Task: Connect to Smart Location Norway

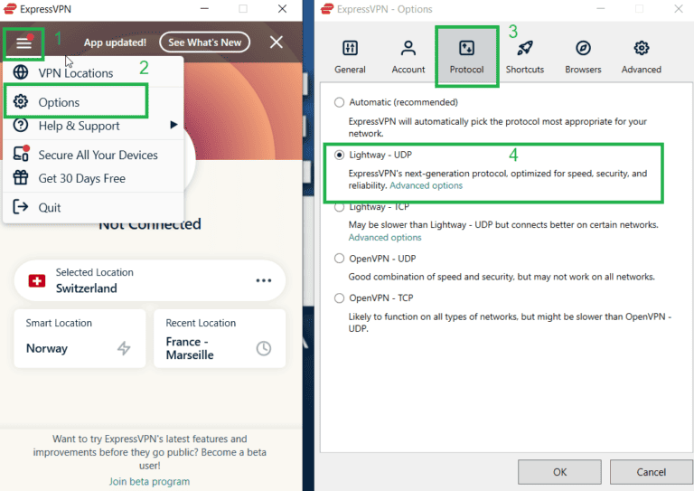Action: (x=80, y=338)
